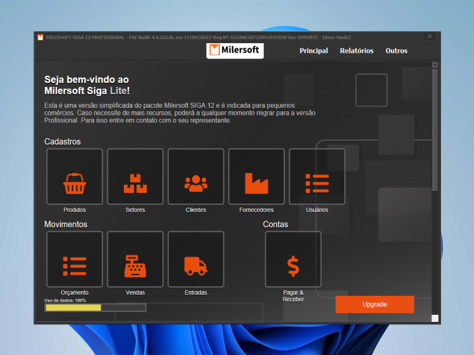This screenshot has height=355, width=474.
Task: Click the scrollbar up arrow
Action: click(435, 64)
